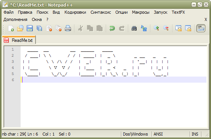The height and width of the screenshot is (139, 211).
Task: Close the current document via toolbar icon
Action: click(x=49, y=28)
